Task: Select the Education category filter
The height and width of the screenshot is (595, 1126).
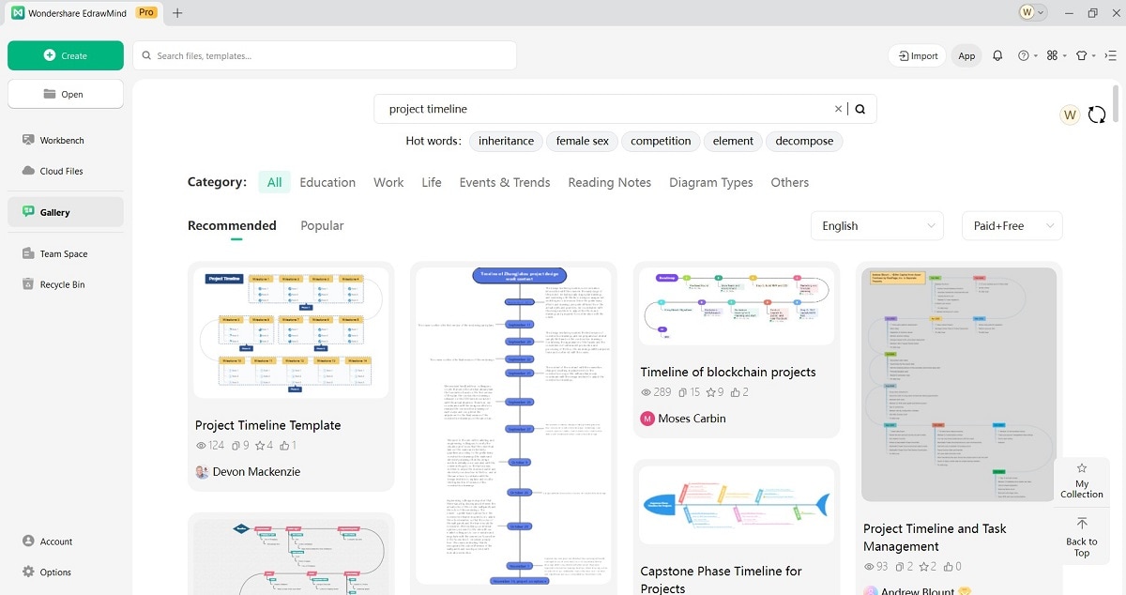Action: [x=327, y=182]
